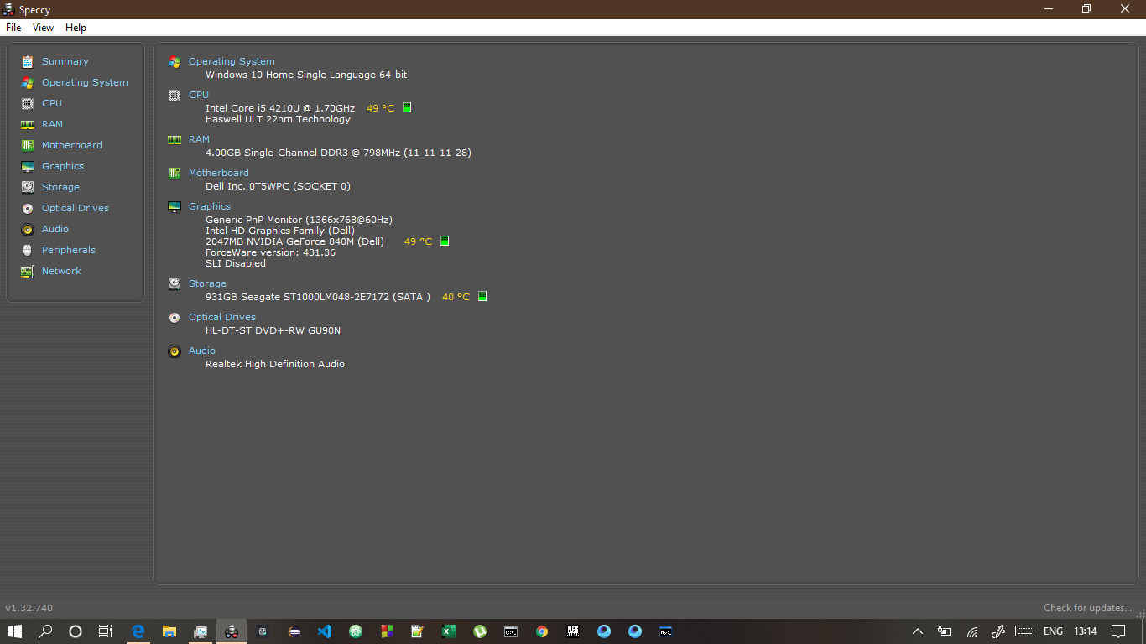
Task: Click the Motherboard heading link in summary
Action: click(x=219, y=173)
